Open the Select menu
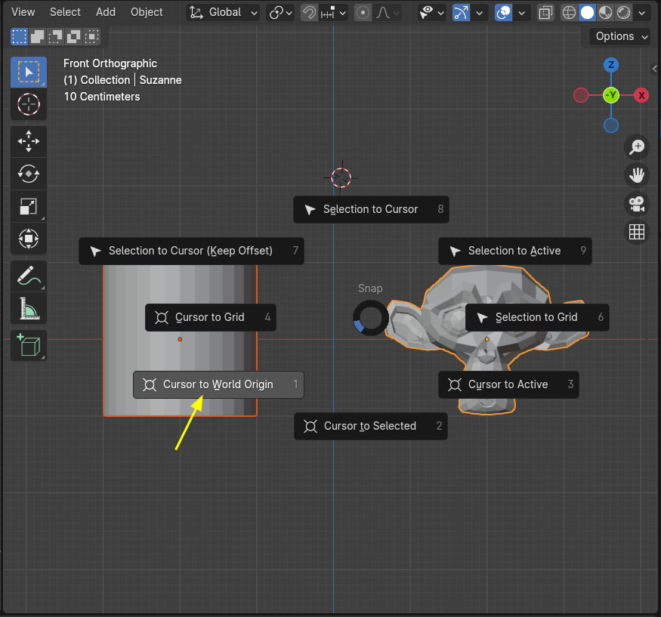 coord(65,12)
